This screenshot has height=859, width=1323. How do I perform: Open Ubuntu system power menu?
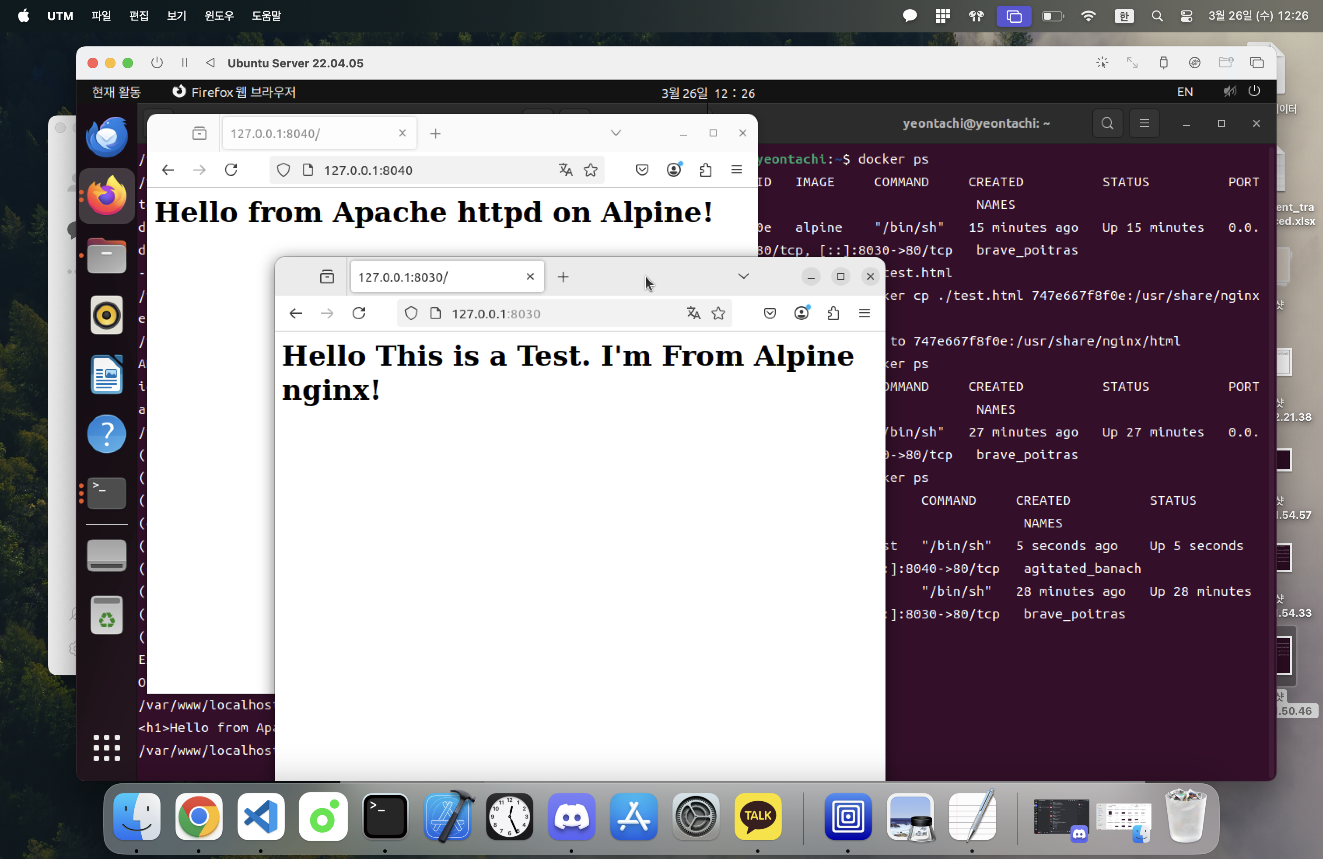tap(1255, 92)
